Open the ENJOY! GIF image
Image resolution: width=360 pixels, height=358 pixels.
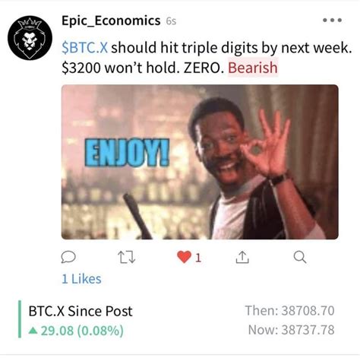point(200,162)
